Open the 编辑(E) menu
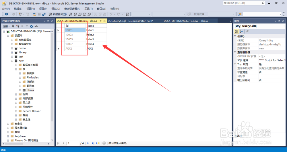 [18, 9]
